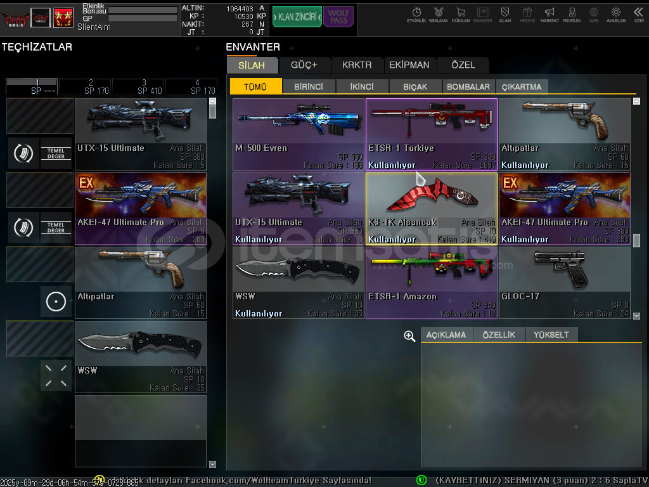
Task: Open the Sıralama ranking icon
Action: (439, 15)
